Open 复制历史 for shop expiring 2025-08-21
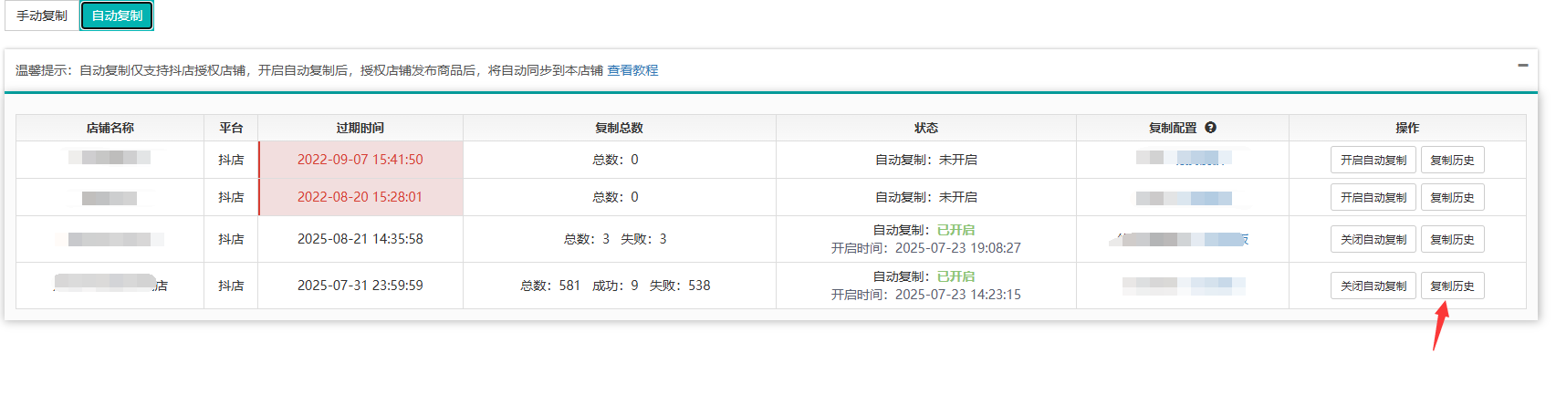The height and width of the screenshot is (395, 1556). click(x=1452, y=239)
